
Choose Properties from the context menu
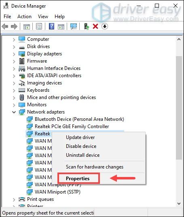pos(78,178)
